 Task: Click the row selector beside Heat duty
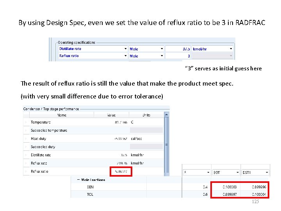27,138
